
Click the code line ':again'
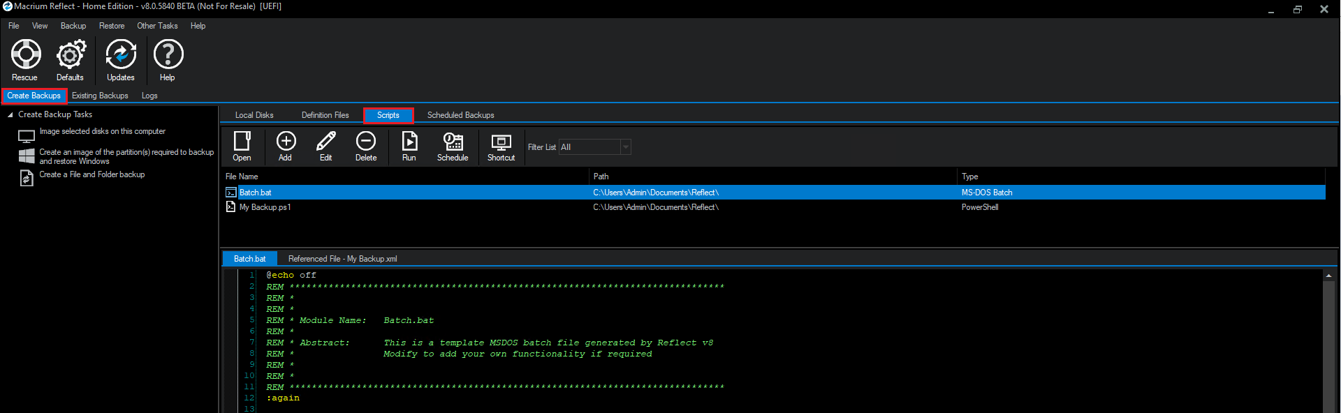[x=283, y=398]
